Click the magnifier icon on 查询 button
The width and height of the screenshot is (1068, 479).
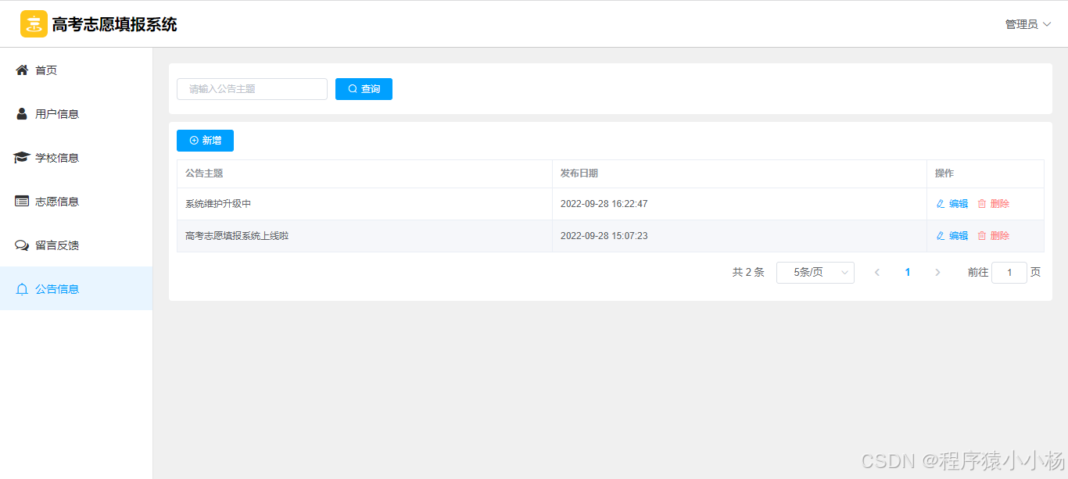click(353, 89)
